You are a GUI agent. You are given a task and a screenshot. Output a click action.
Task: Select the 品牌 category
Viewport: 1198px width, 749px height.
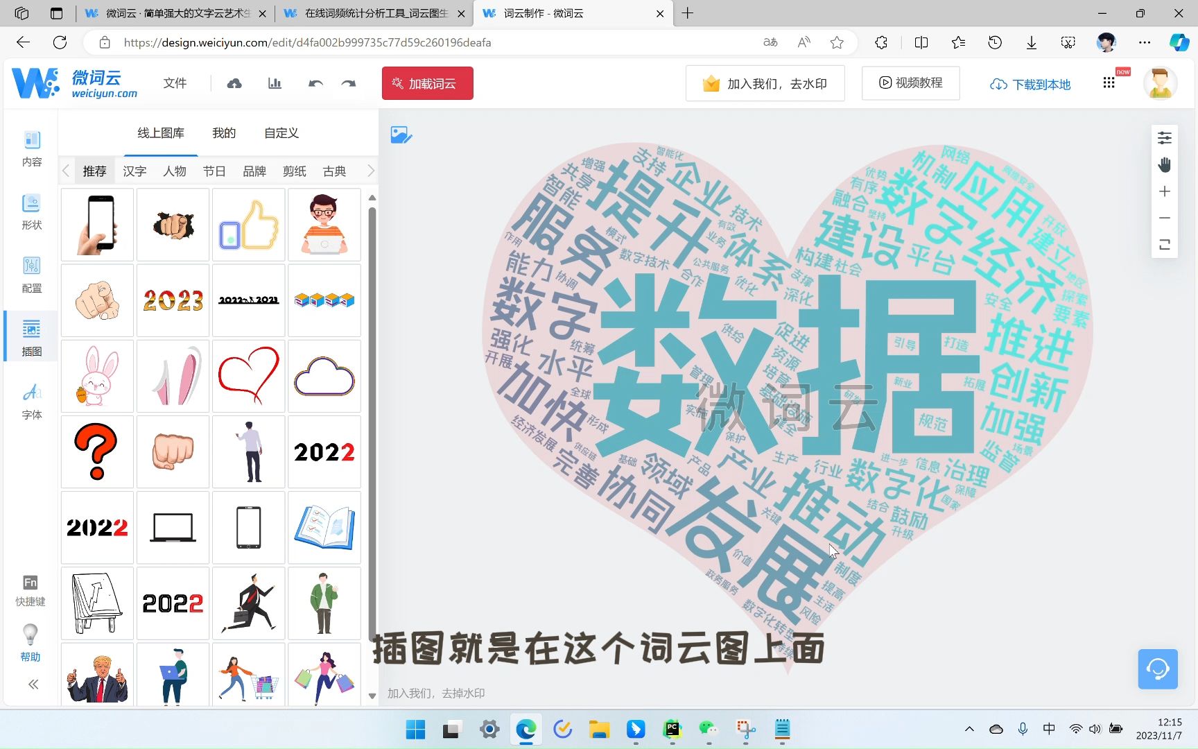click(254, 171)
